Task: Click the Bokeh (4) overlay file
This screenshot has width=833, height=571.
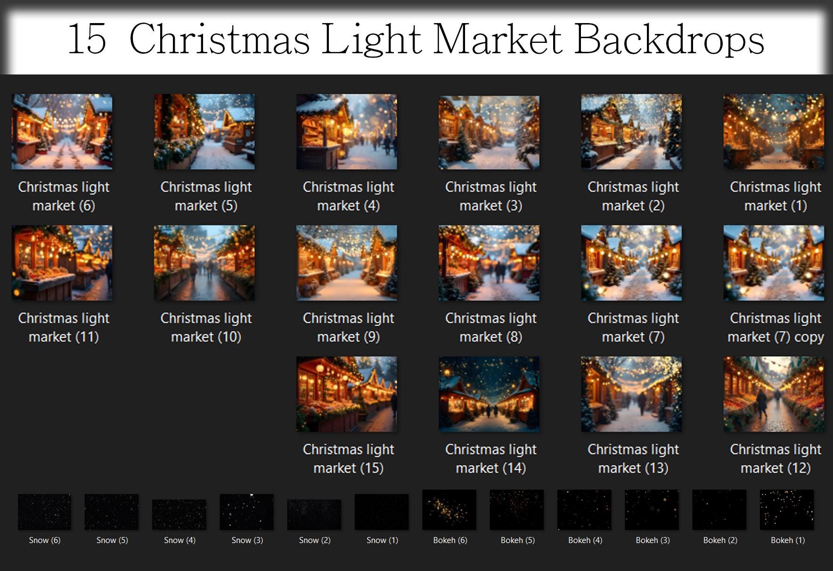Action: pyautogui.click(x=584, y=510)
